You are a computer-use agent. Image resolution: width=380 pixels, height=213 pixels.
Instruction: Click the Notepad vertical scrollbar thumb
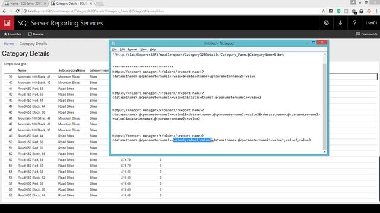pos(325,106)
